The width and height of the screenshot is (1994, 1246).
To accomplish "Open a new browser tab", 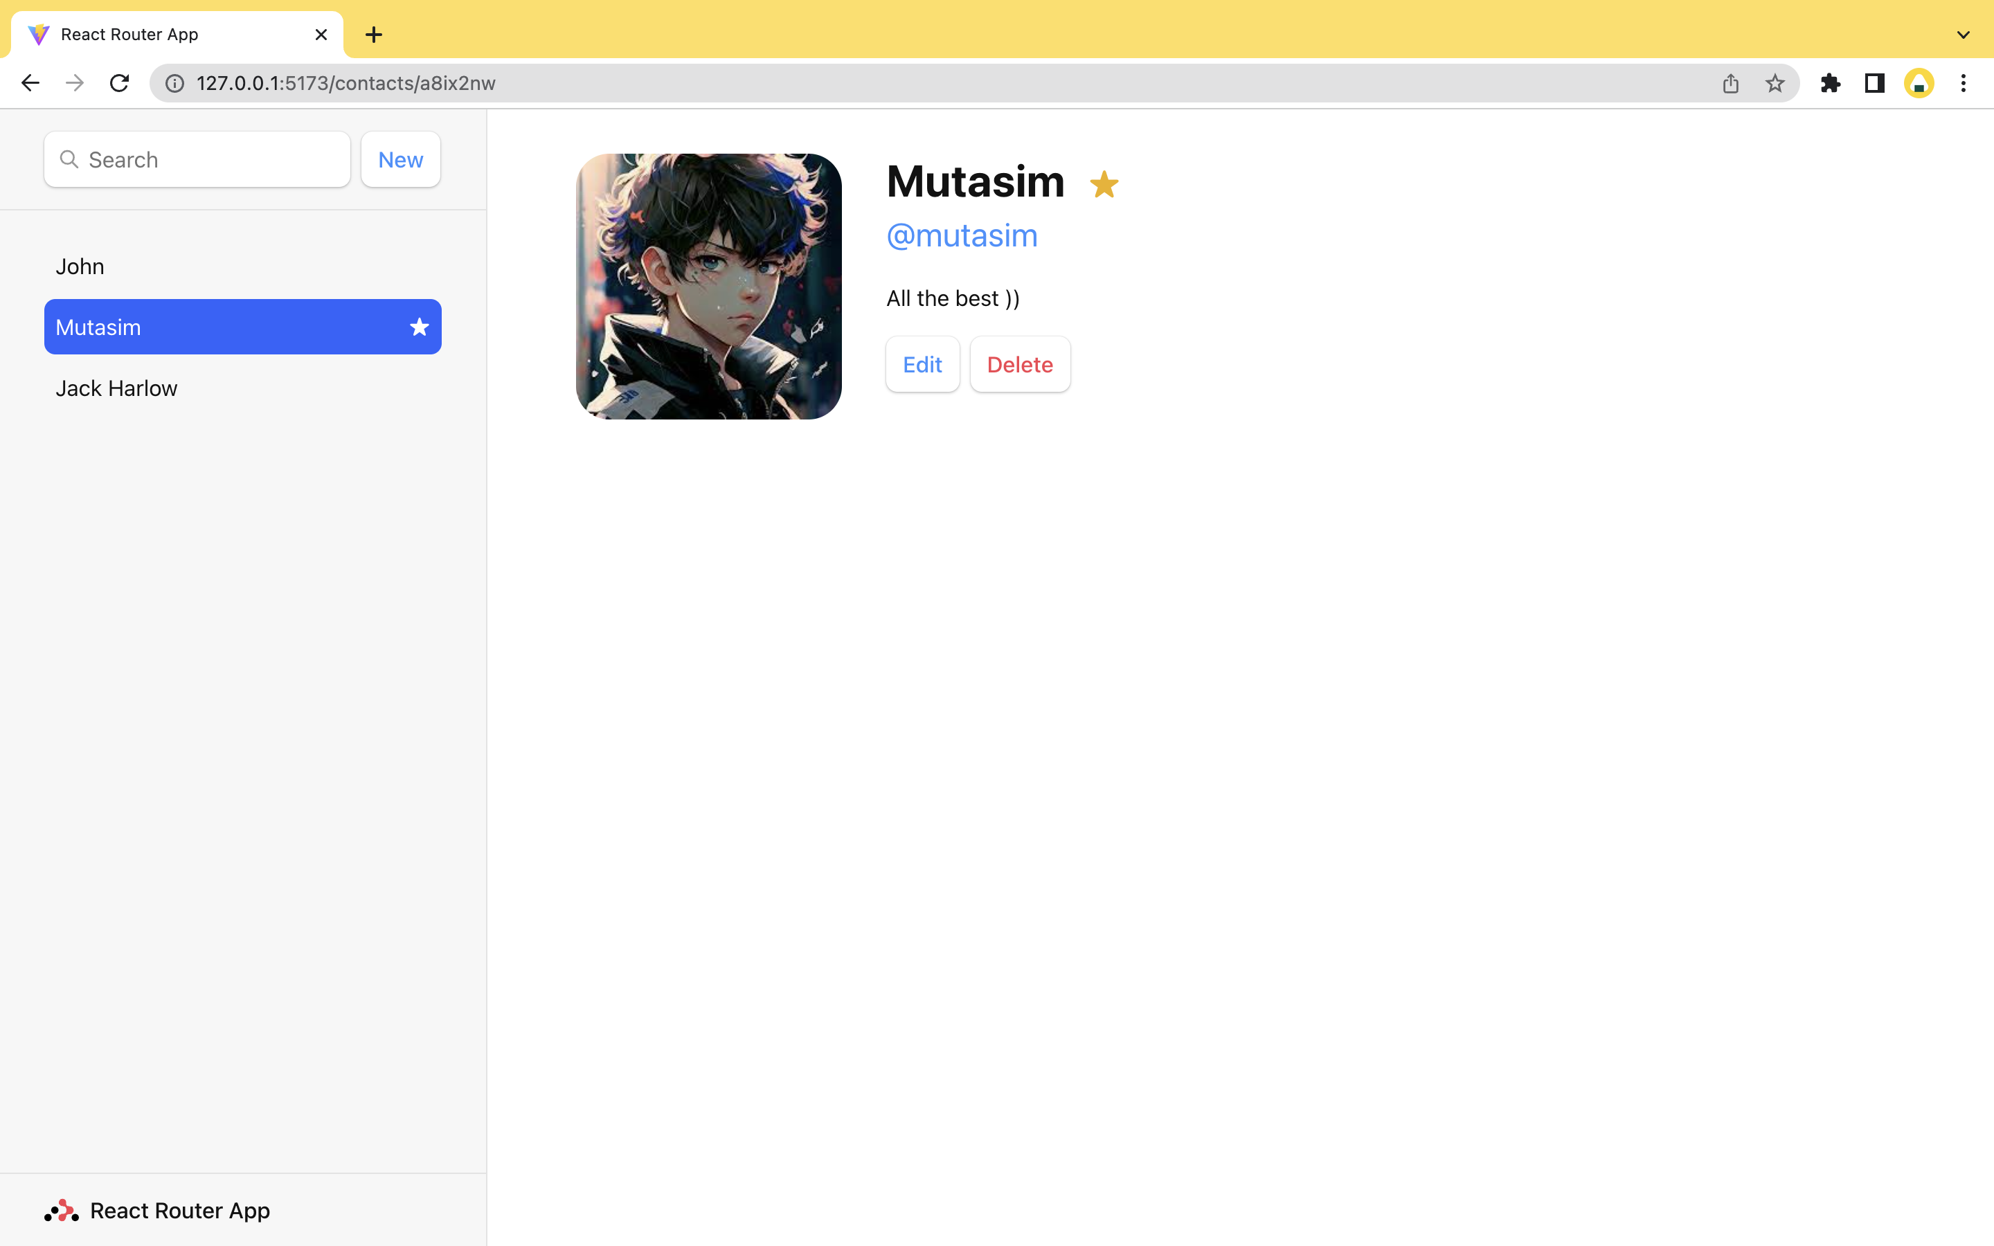I will [x=374, y=35].
